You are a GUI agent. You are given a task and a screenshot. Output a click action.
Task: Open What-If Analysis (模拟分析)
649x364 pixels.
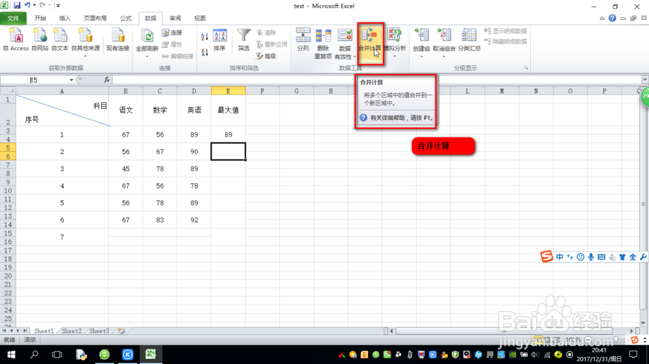click(395, 42)
